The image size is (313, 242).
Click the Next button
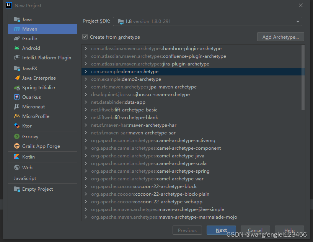[221, 230]
